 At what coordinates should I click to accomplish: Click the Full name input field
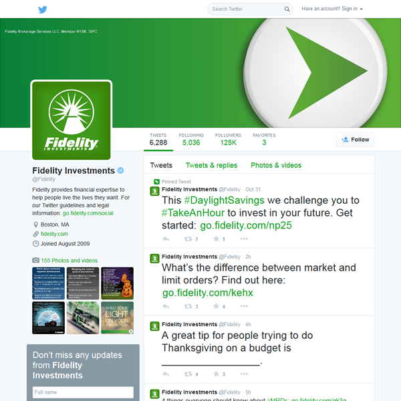click(83, 392)
